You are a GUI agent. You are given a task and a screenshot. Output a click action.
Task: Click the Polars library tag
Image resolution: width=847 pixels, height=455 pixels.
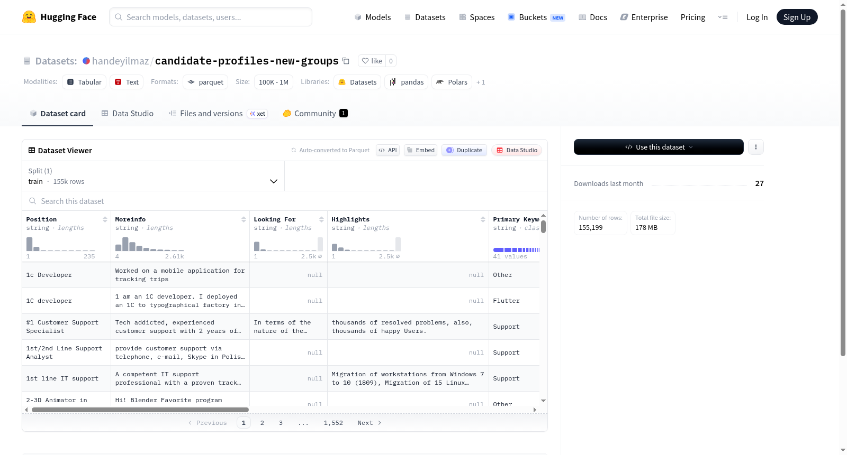point(452,82)
